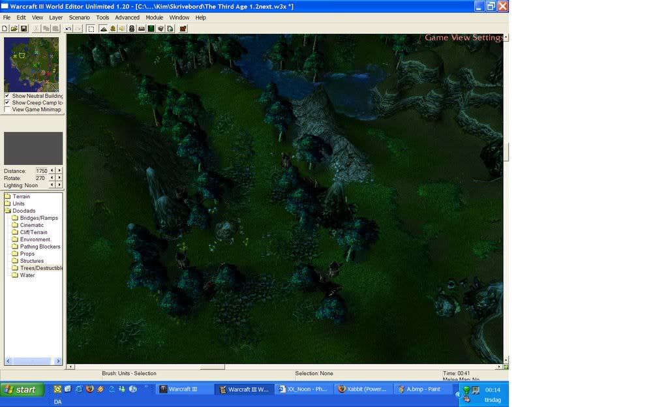Open the Trigger Editor module icon
Viewport: 668px width, 407px height.
click(112, 29)
